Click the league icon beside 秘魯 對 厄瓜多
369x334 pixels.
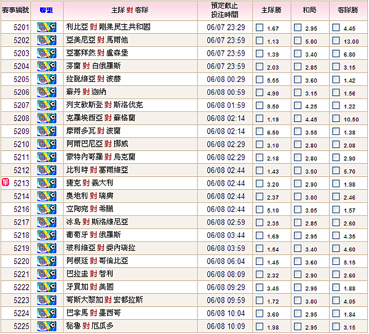(x=47, y=326)
